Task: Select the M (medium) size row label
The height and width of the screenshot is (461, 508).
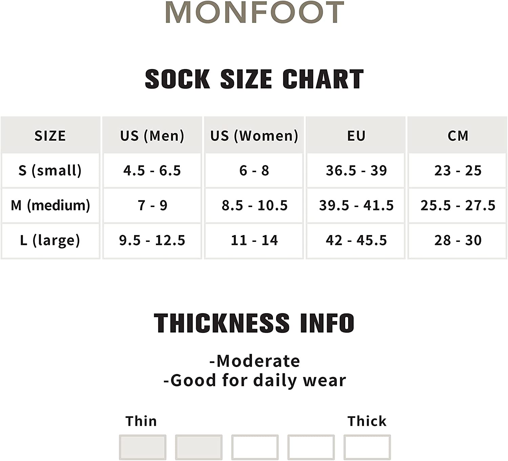Action: point(50,205)
